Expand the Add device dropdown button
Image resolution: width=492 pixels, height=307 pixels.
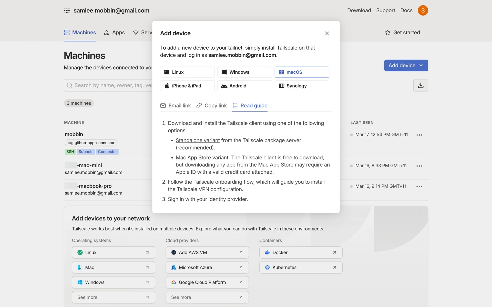point(406,65)
